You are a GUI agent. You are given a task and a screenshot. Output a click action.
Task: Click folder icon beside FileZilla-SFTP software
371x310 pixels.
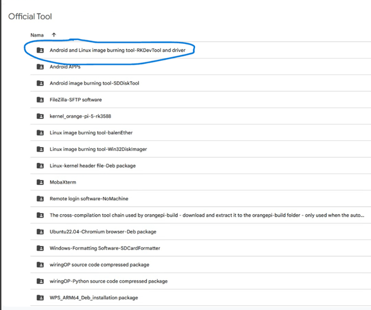click(x=40, y=99)
